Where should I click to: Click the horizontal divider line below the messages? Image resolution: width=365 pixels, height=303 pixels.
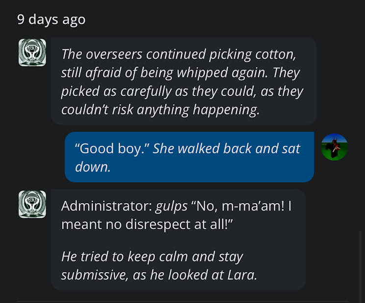click(x=182, y=302)
